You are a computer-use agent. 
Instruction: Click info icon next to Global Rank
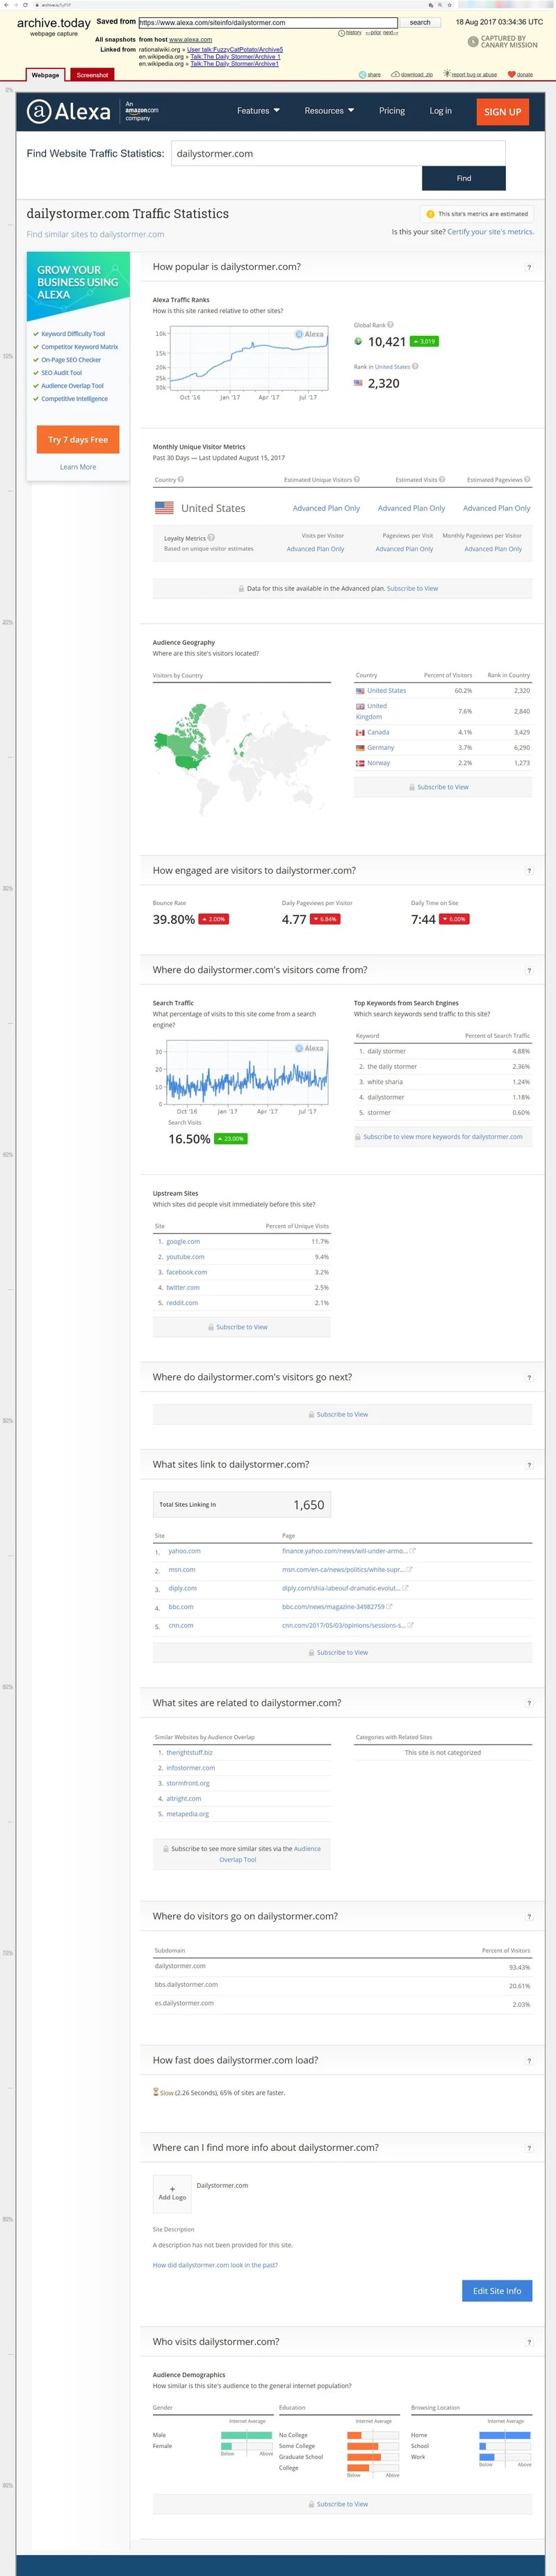(391, 325)
